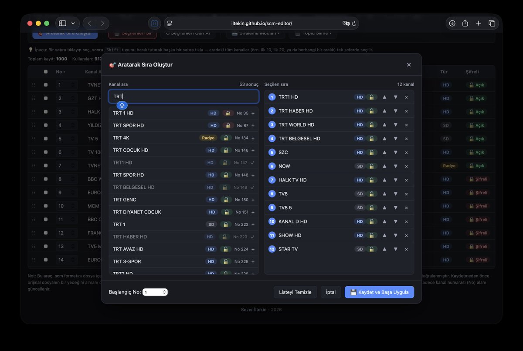Image resolution: width=523 pixels, height=351 pixels.
Task: Click Seçilenleri Sil button
Action: coord(132,33)
